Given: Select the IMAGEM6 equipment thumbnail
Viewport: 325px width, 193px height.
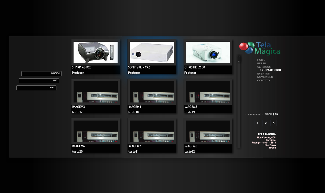Looking at the screenshot, I should [x=95, y=131].
